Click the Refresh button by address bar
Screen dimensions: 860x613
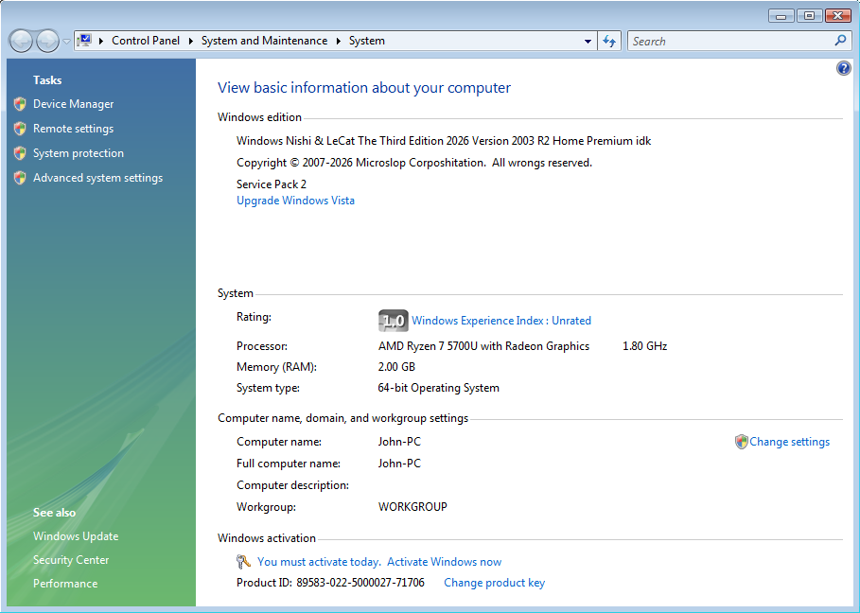coord(608,41)
